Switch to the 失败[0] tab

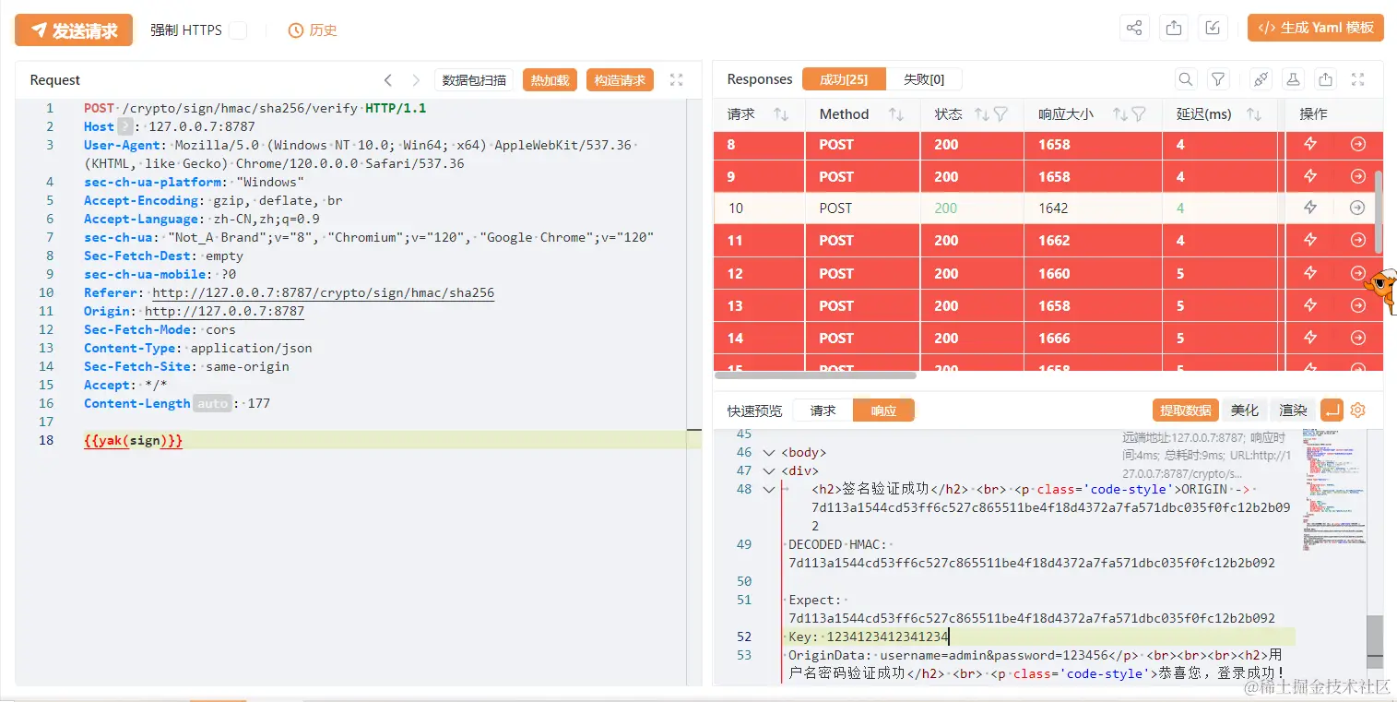click(924, 79)
